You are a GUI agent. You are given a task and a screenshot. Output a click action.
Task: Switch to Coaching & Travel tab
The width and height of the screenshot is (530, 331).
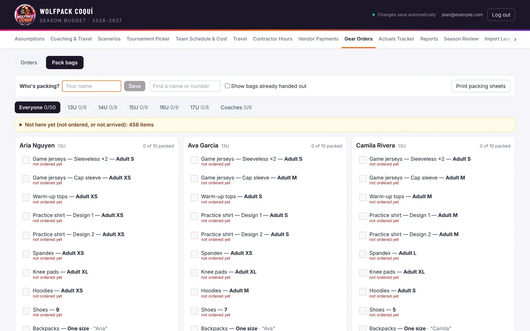point(71,39)
